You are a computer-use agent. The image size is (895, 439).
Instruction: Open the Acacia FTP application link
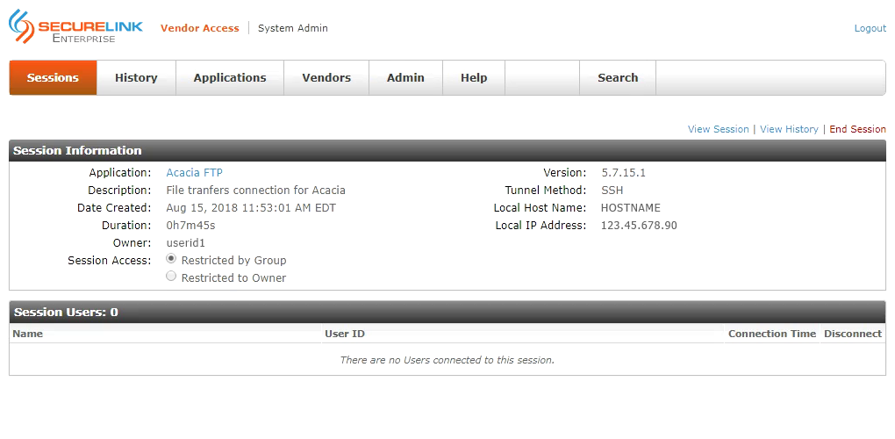click(x=194, y=172)
